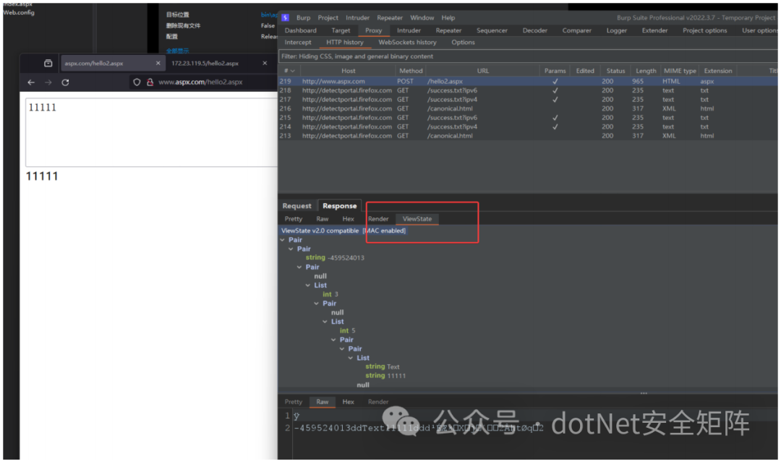
Task: Switch to the Request tab
Action: point(297,205)
